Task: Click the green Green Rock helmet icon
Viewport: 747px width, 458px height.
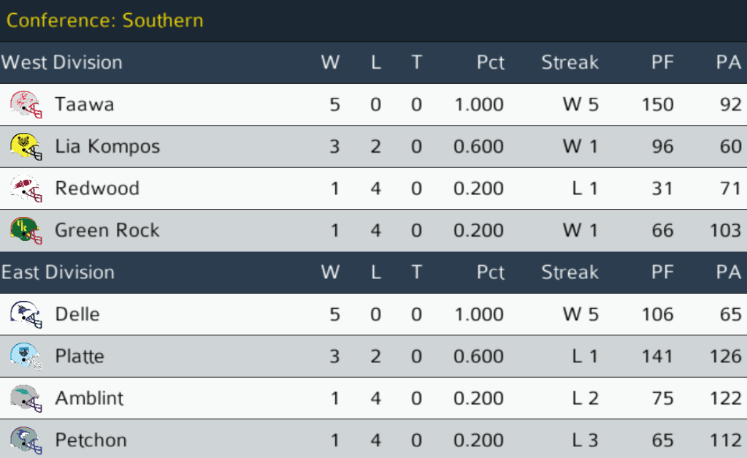Action: point(26,231)
